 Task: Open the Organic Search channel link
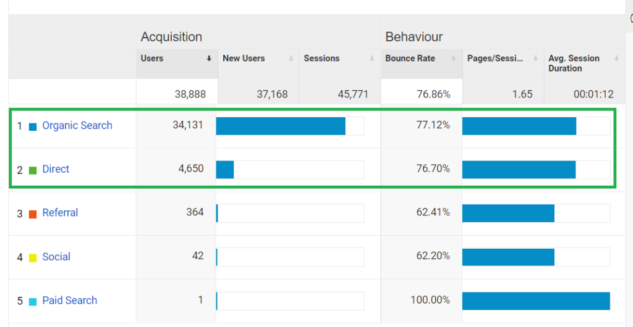pos(77,126)
